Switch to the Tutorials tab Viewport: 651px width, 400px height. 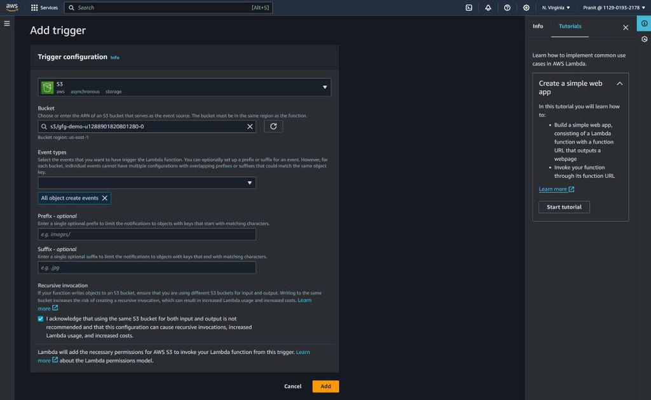coord(570,26)
